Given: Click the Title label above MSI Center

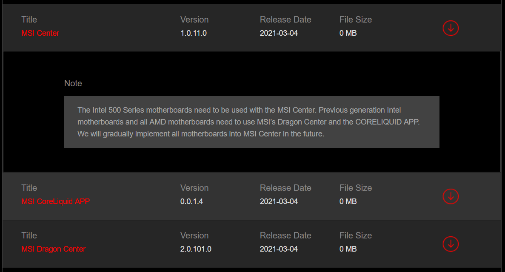Looking at the screenshot, I should click(x=29, y=20).
